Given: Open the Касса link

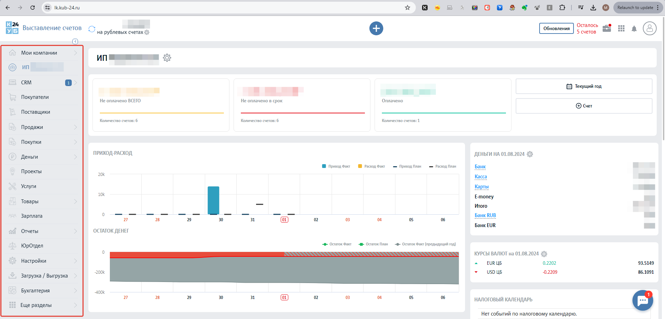Looking at the screenshot, I should (x=481, y=177).
